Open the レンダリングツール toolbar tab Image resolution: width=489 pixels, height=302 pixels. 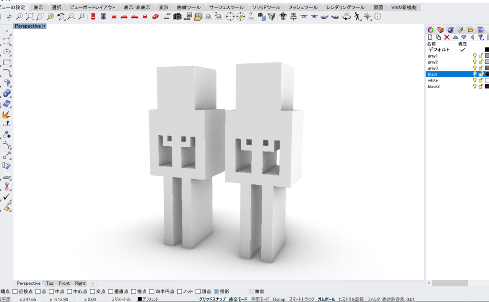click(345, 7)
